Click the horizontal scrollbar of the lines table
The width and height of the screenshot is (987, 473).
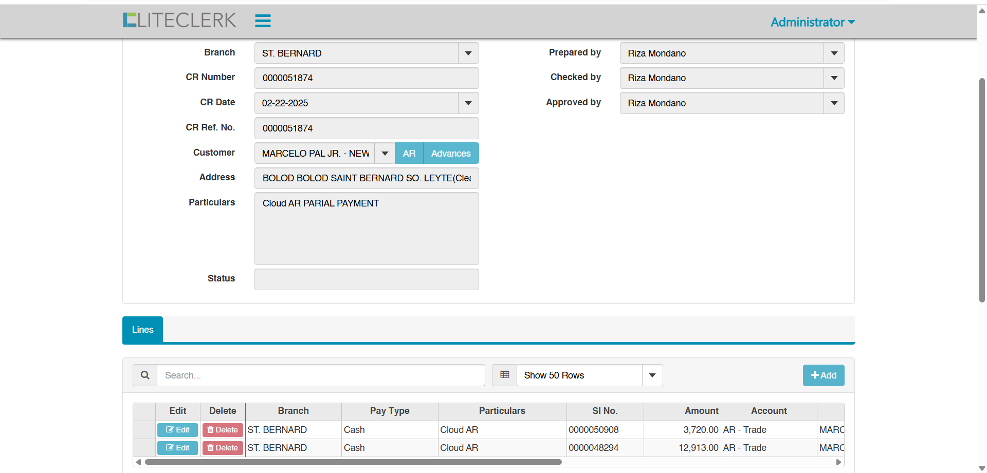click(353, 462)
